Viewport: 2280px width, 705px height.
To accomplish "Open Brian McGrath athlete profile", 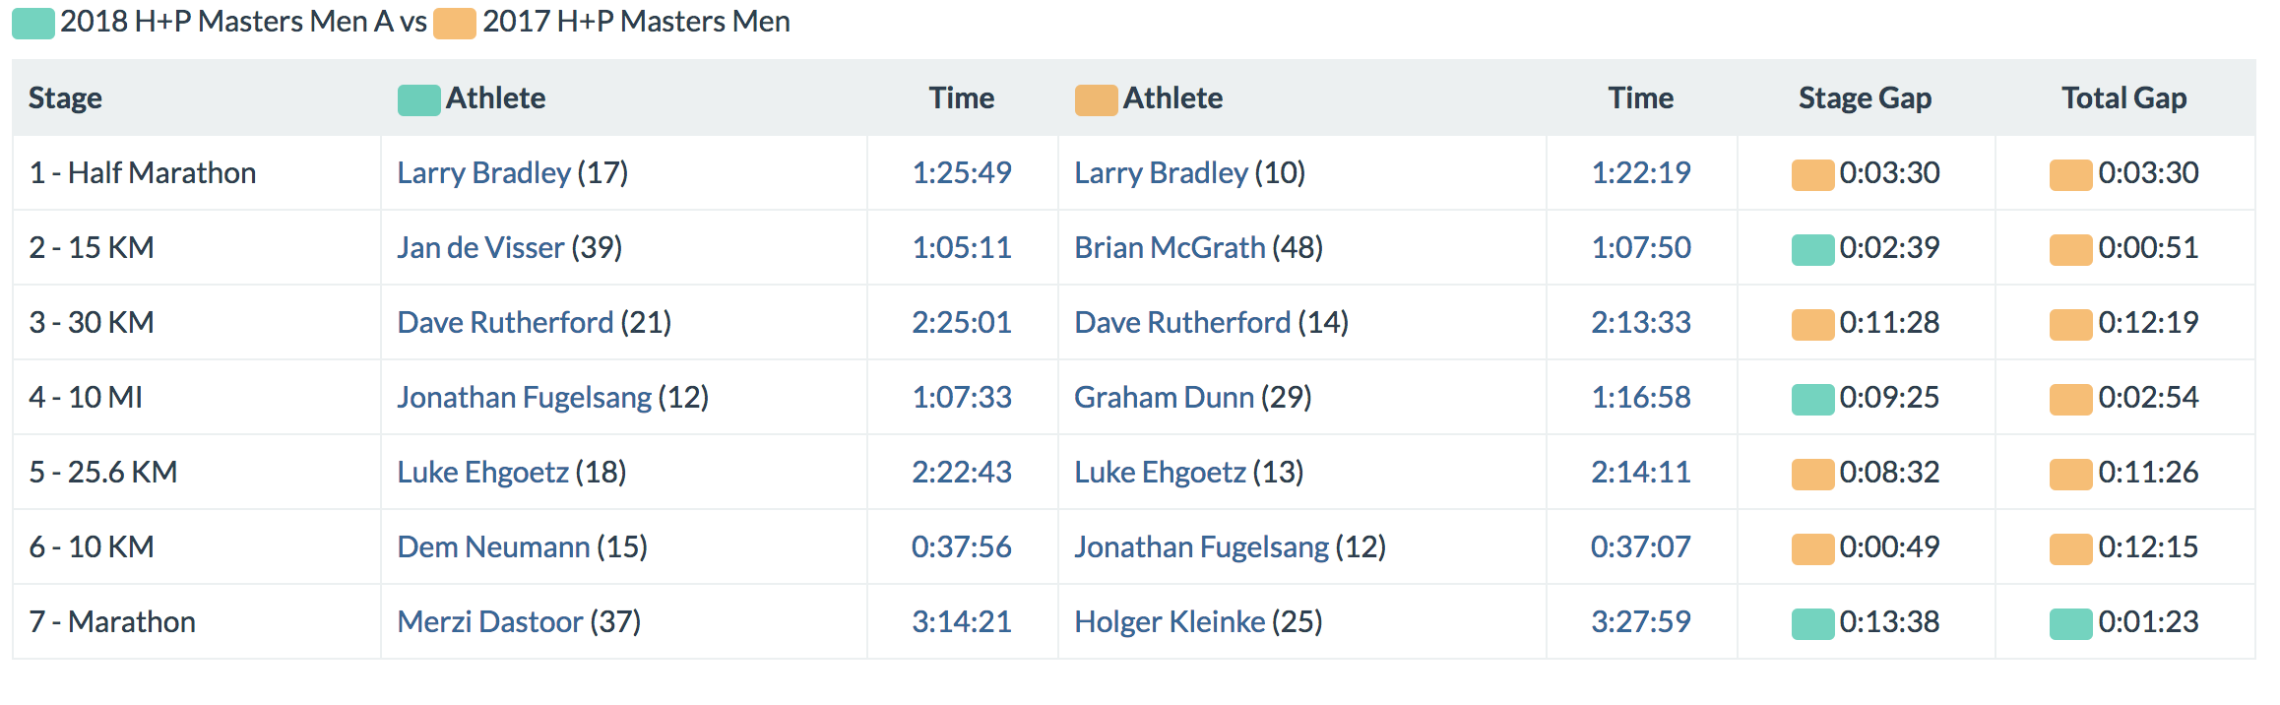I will (1170, 248).
